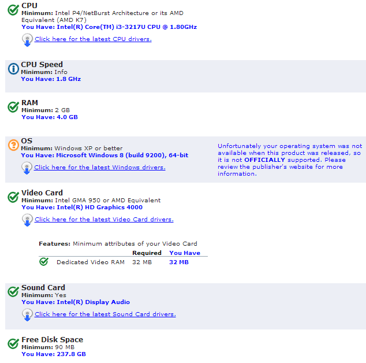Click the 'Video Card' section heading
Viewport: 366px width, 363px height.
[42, 193]
